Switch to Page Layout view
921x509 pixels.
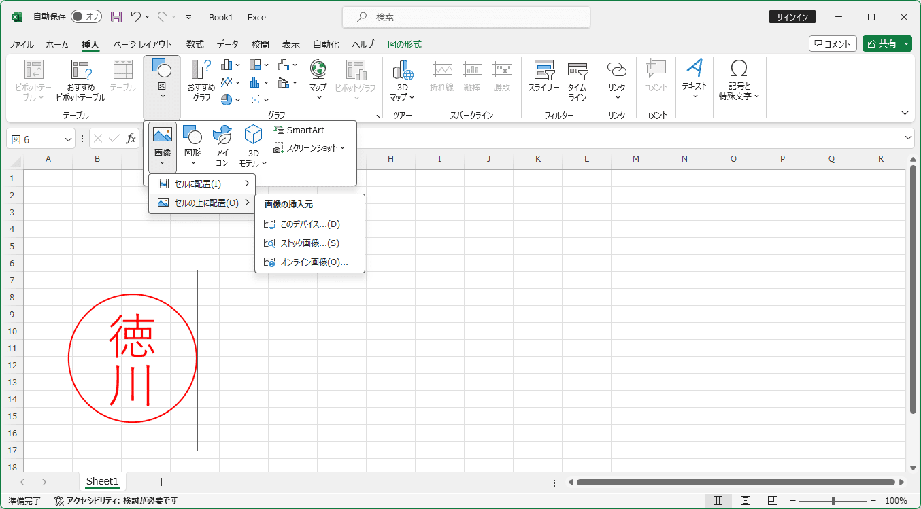pyautogui.click(x=746, y=501)
